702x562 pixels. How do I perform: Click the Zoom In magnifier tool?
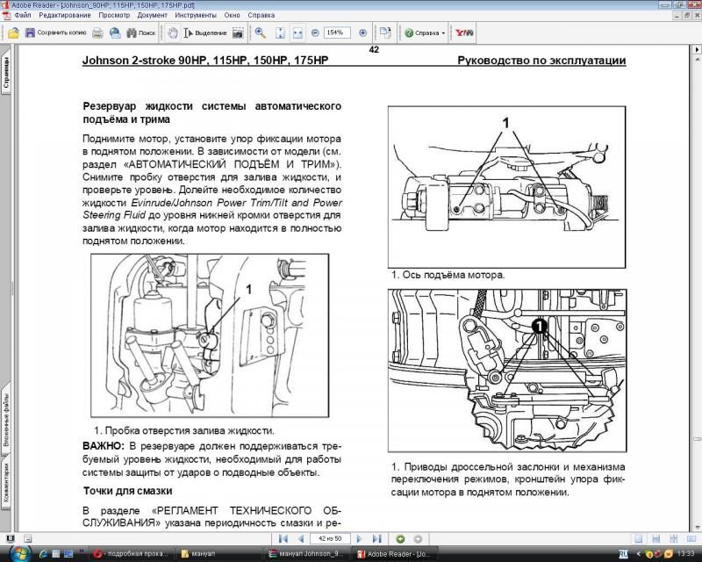pyautogui.click(x=261, y=32)
